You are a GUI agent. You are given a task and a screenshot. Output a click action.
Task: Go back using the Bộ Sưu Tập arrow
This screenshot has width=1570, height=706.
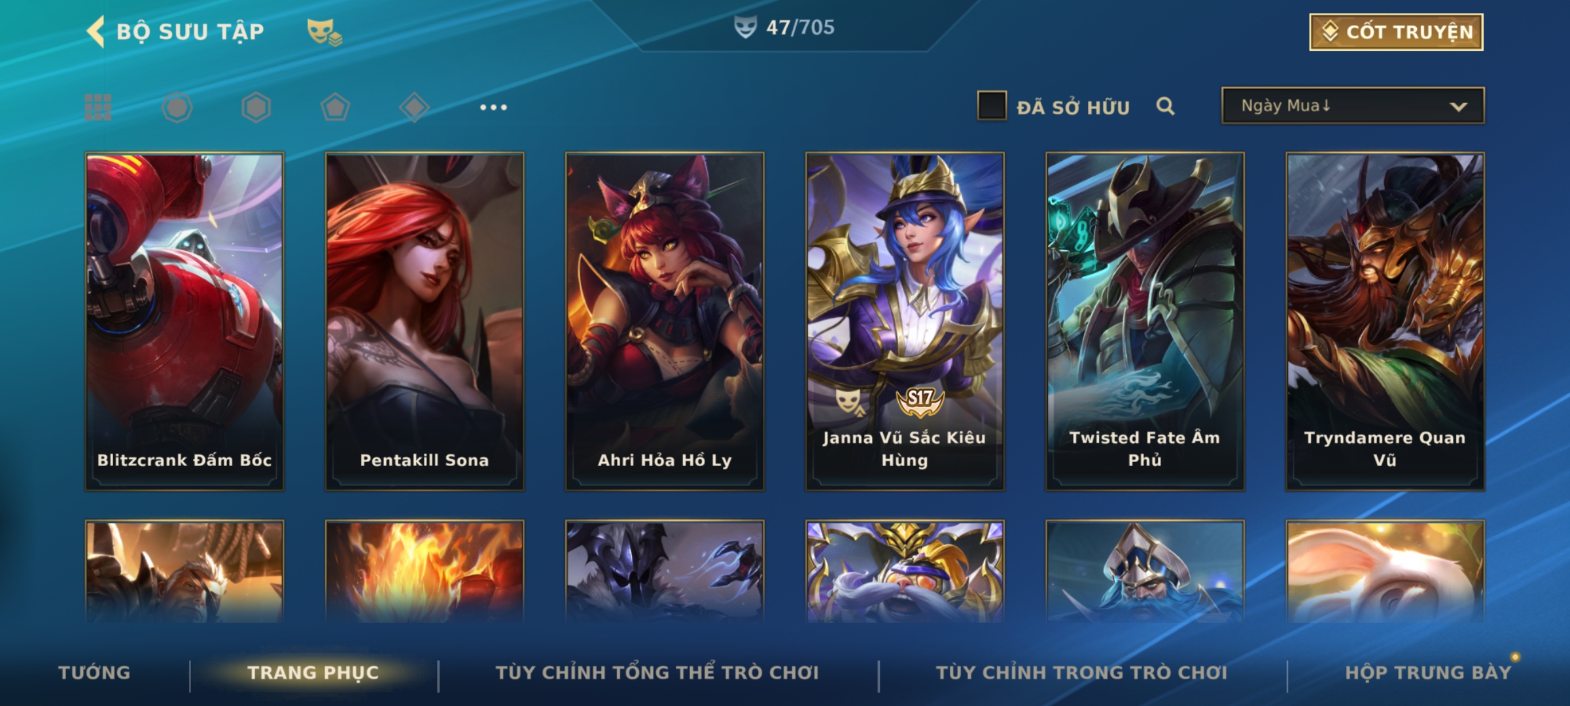tap(96, 31)
